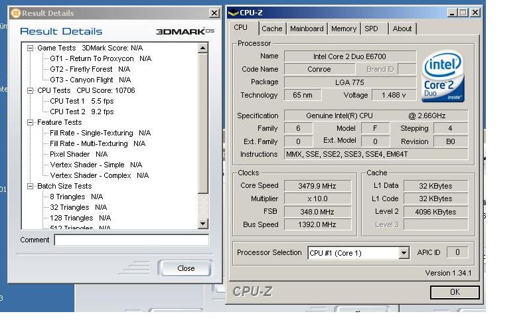Click the CPU Score: 10706 entry
This screenshot has width=531, height=332.
(x=106, y=90)
